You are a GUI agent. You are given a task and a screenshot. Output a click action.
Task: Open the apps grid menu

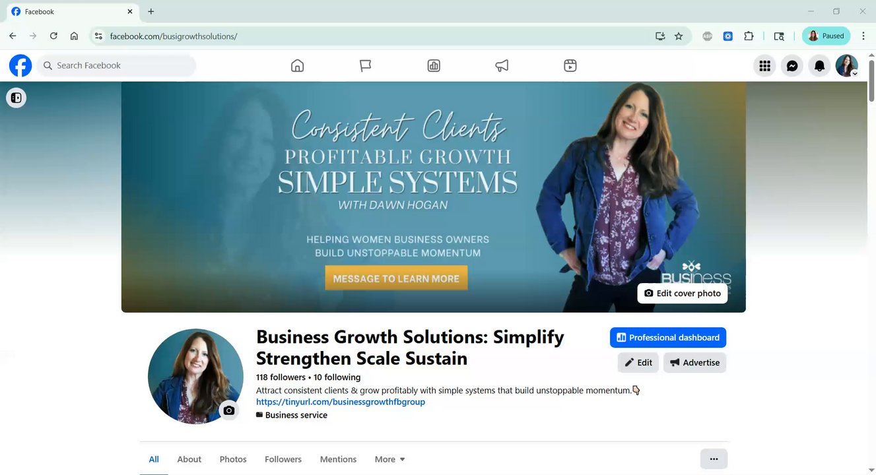click(x=764, y=65)
